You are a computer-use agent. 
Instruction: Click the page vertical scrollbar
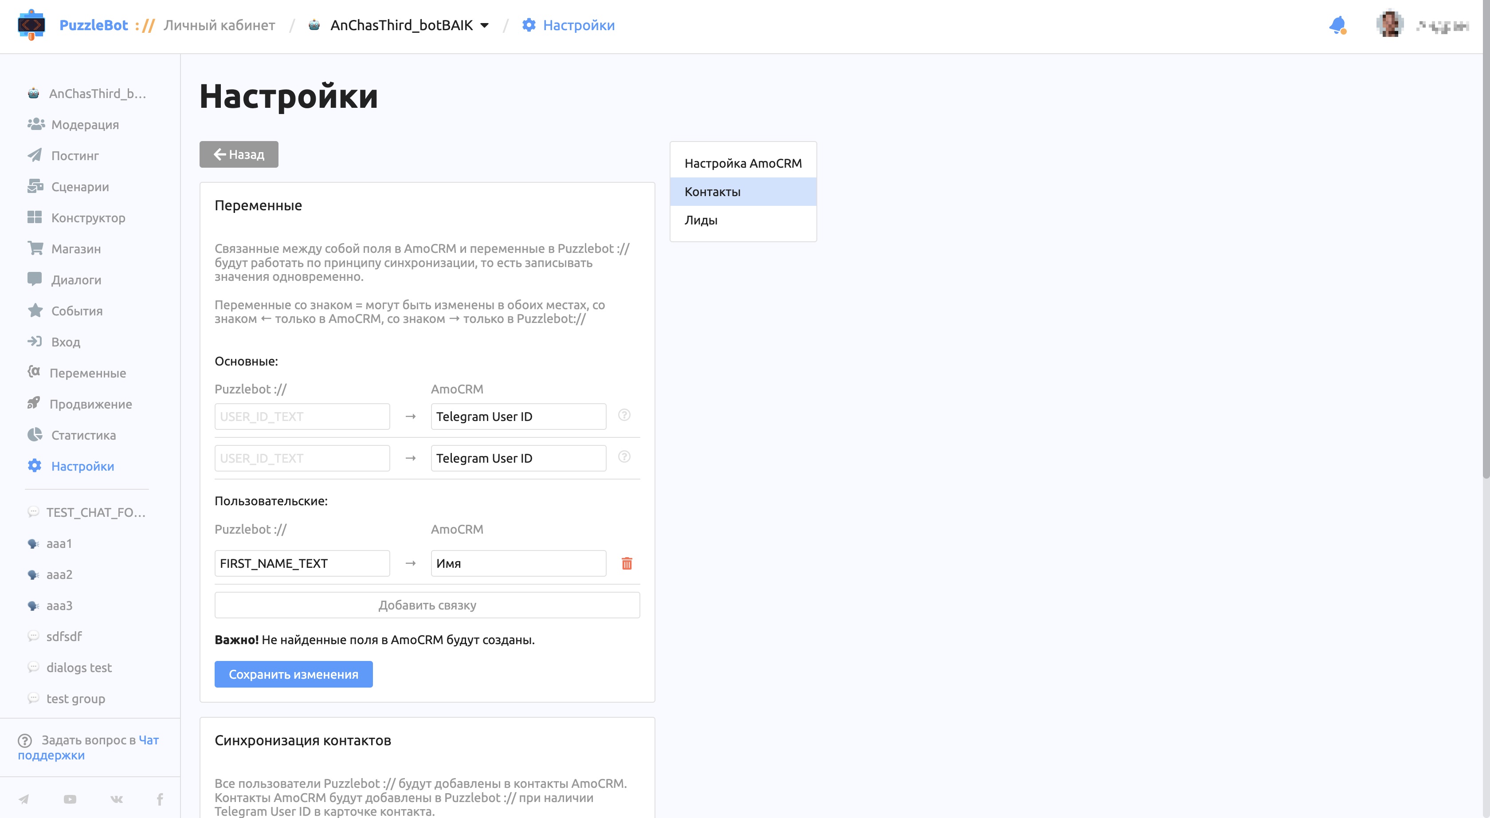point(1486,240)
